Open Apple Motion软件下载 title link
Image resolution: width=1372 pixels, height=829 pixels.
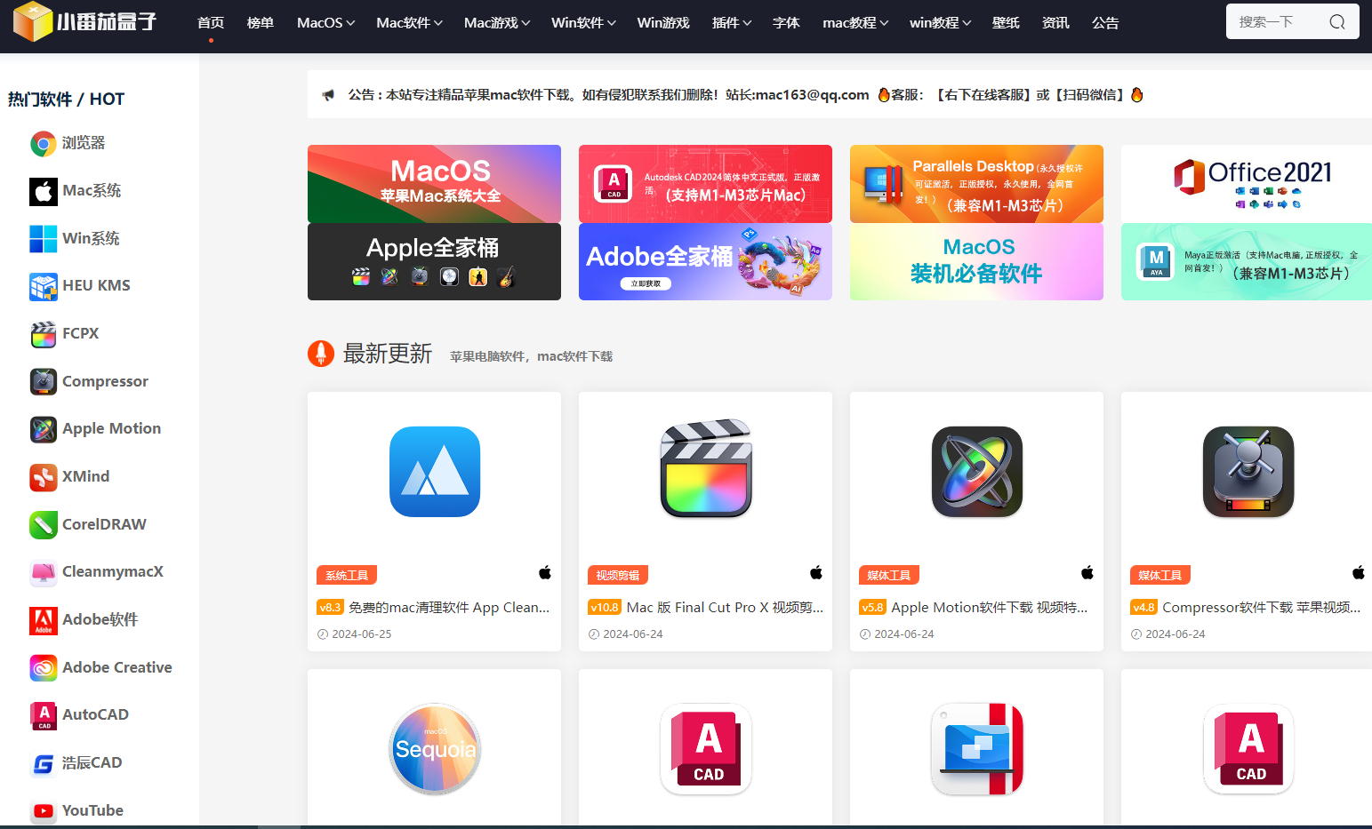990,608
